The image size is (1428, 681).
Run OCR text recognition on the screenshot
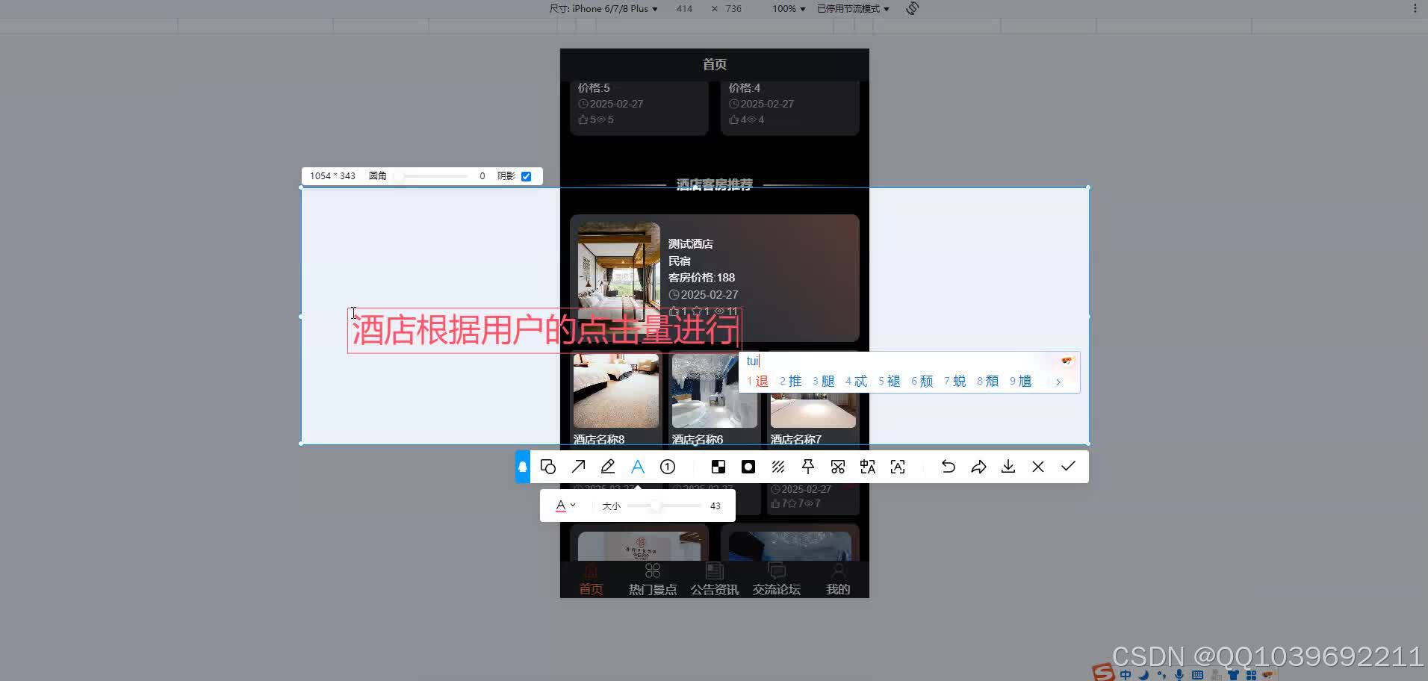897,466
